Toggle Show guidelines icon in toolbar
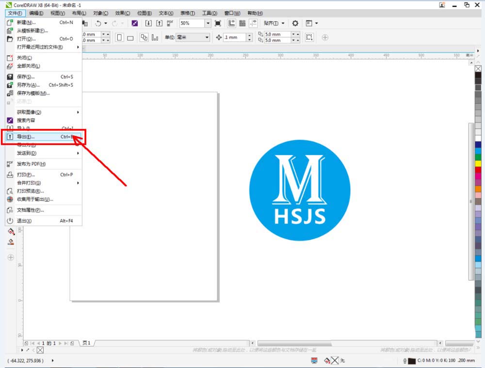Viewport: 485px width, 368px height. 253,23
